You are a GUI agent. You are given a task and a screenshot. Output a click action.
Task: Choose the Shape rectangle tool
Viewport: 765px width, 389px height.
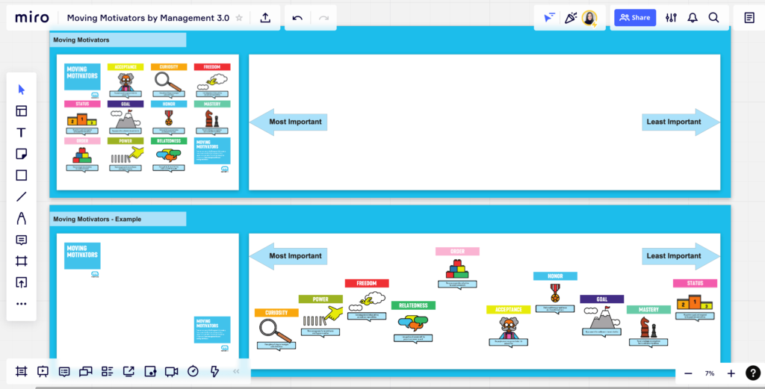[x=21, y=175]
